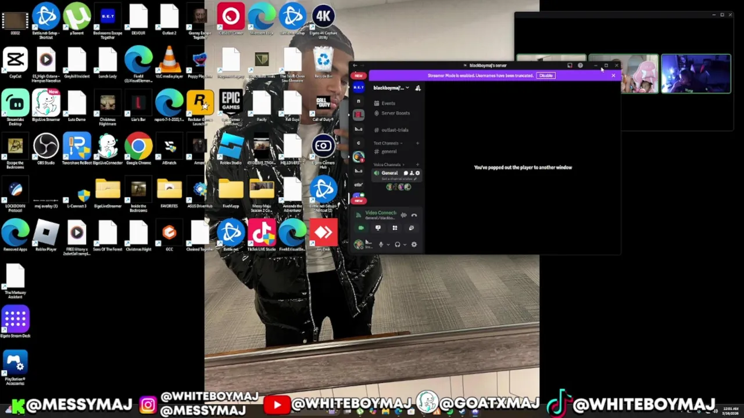Select the outlast-trials channel

pos(391,130)
